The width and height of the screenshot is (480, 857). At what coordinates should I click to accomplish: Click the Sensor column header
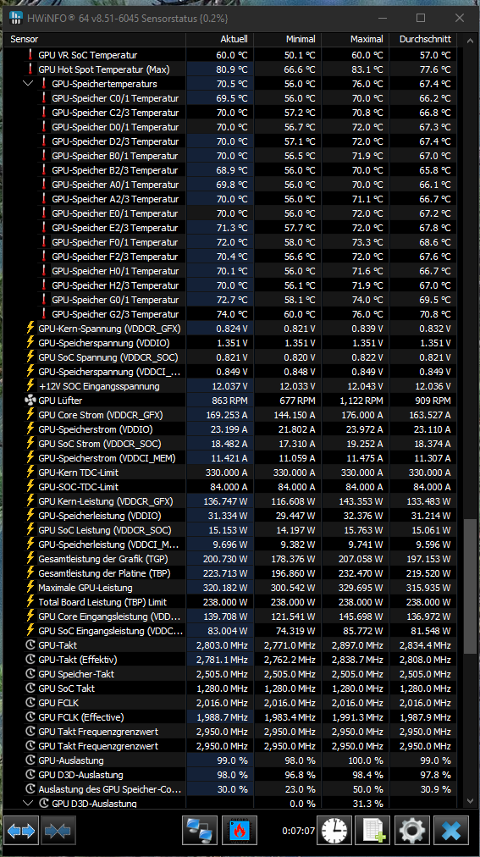click(x=95, y=39)
